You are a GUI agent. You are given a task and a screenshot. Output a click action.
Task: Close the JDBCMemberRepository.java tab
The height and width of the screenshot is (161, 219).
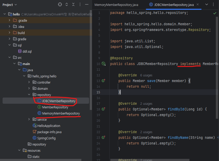(x=198, y=5)
